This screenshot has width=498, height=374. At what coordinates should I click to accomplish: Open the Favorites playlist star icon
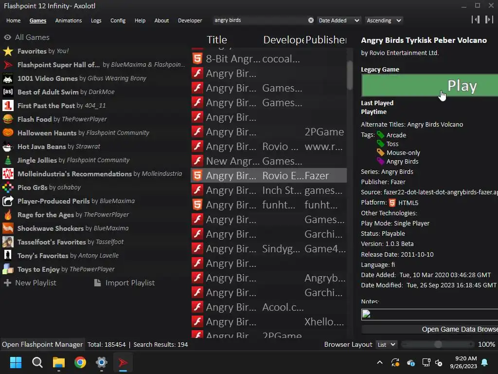[8, 51]
